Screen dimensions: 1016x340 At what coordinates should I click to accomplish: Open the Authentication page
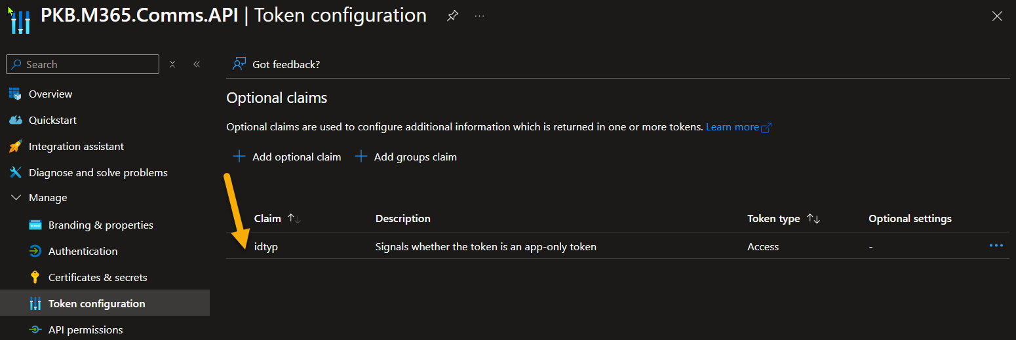tap(83, 251)
